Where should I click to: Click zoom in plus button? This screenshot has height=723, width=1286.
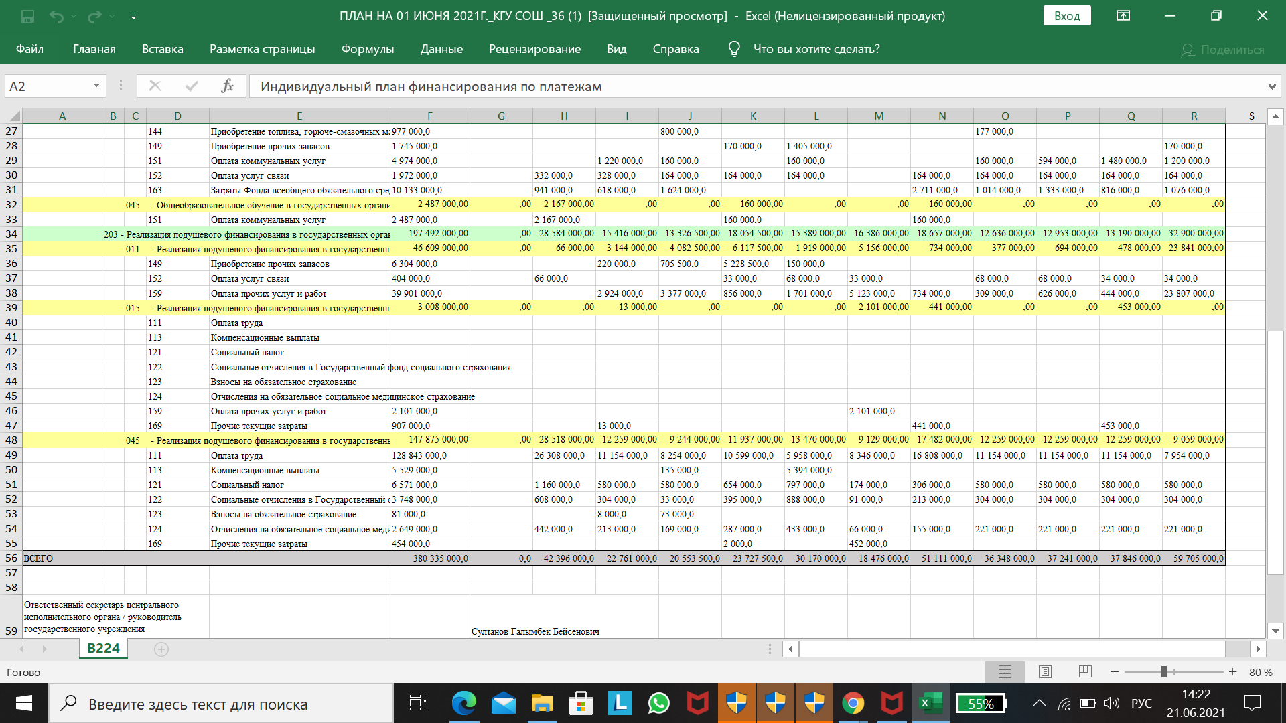point(1232,671)
